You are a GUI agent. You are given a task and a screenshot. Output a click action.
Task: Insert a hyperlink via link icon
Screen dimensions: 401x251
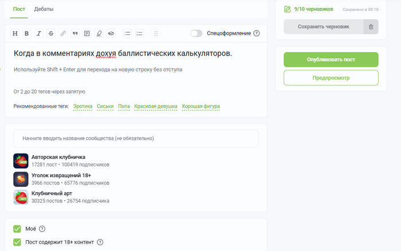coord(63,33)
